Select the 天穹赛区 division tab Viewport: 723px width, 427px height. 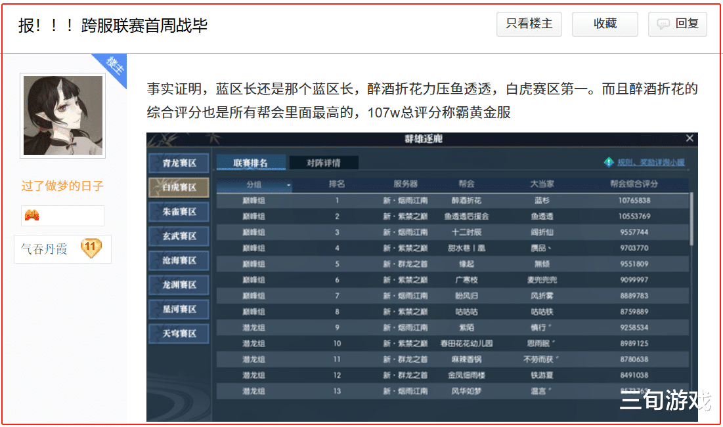click(179, 333)
